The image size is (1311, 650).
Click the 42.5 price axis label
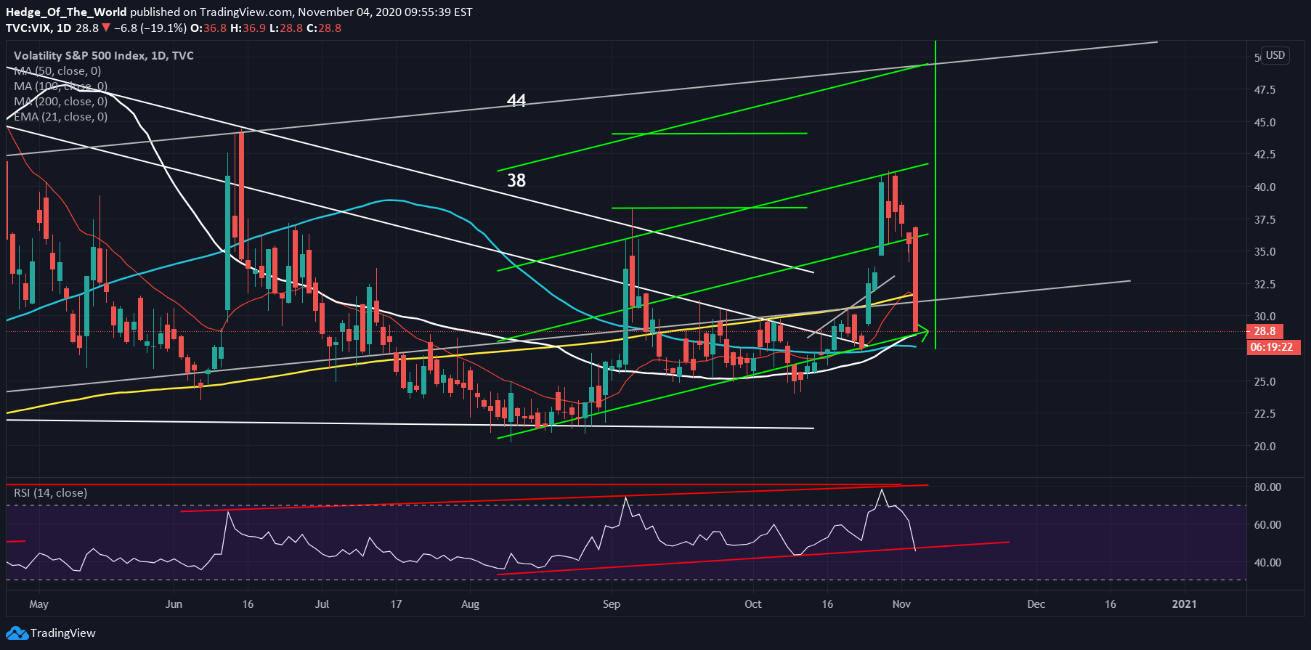[x=1265, y=155]
